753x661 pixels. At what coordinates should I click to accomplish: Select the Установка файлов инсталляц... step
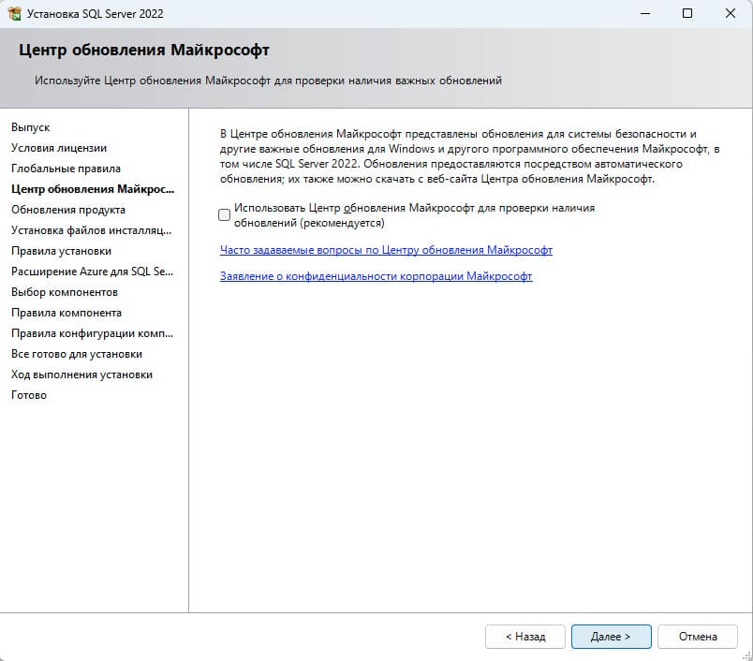(91, 230)
